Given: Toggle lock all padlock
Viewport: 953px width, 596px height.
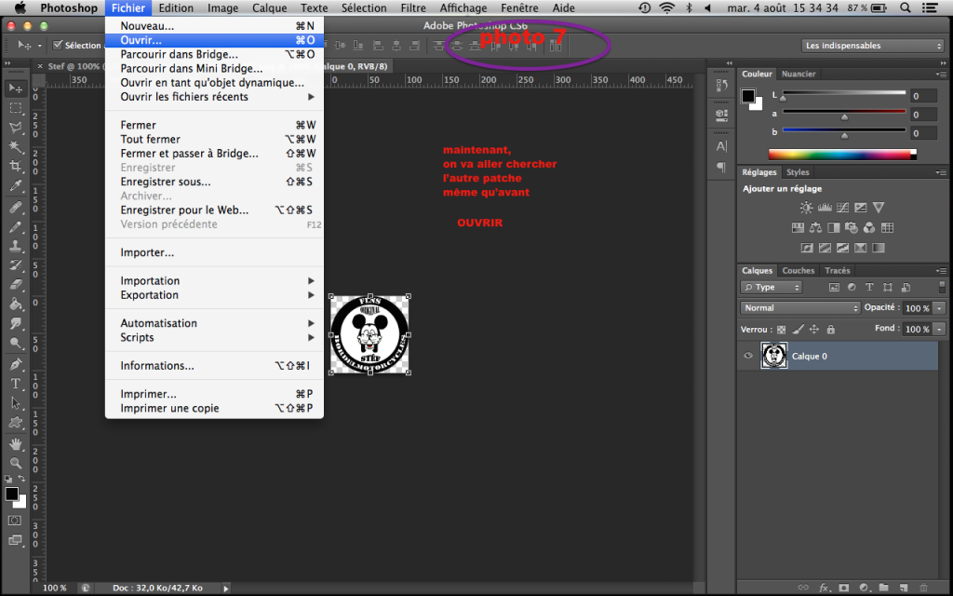Looking at the screenshot, I should [831, 330].
